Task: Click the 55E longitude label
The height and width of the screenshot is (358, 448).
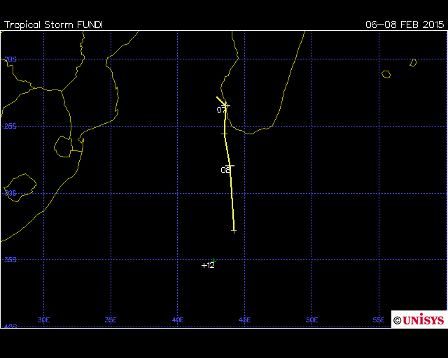Action: point(379,320)
